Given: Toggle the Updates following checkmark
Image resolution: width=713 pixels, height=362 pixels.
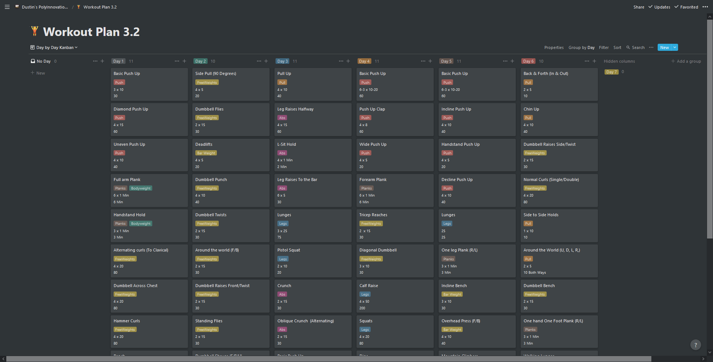Looking at the screenshot, I should [x=659, y=7].
